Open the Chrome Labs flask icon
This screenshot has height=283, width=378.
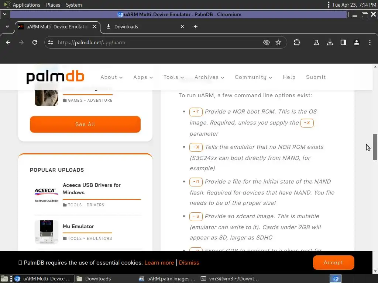tap(316, 43)
